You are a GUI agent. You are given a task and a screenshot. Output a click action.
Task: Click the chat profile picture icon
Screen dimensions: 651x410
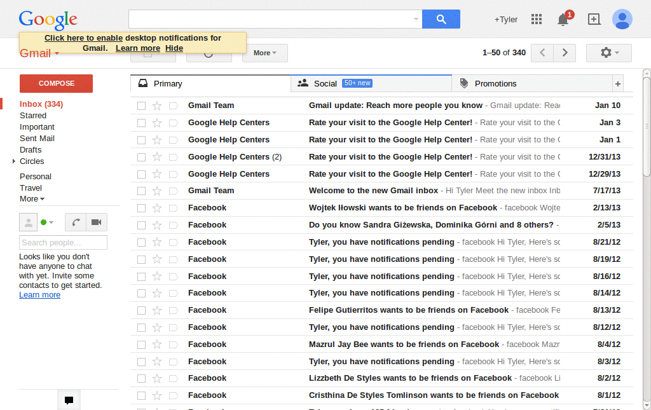click(28, 222)
